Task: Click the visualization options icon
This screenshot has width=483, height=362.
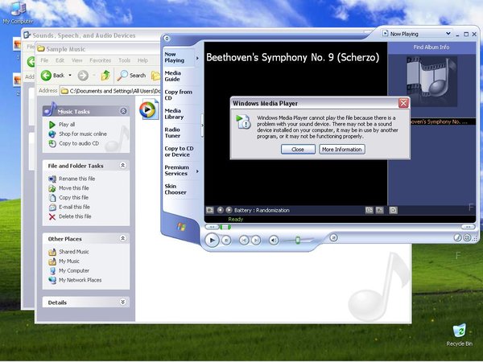Action: pos(210,210)
